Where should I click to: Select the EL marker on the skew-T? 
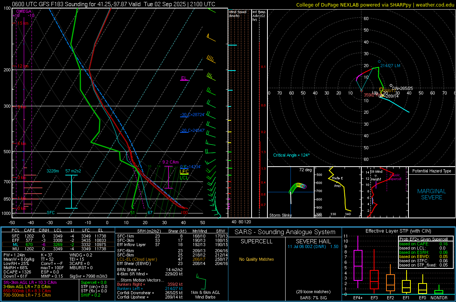[184, 78]
